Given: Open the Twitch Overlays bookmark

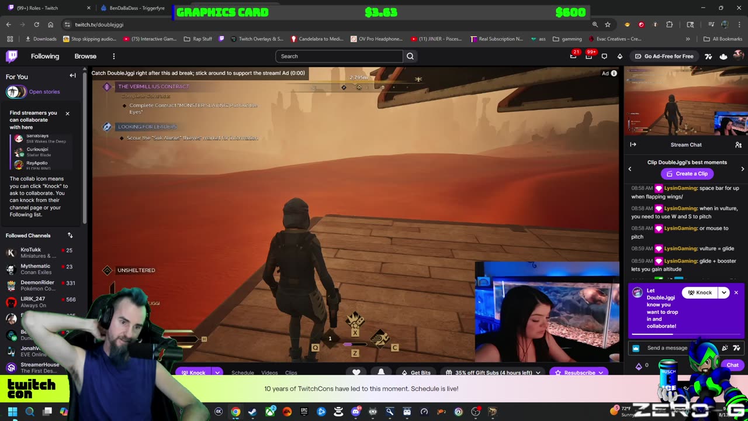Looking at the screenshot, I should (x=257, y=39).
